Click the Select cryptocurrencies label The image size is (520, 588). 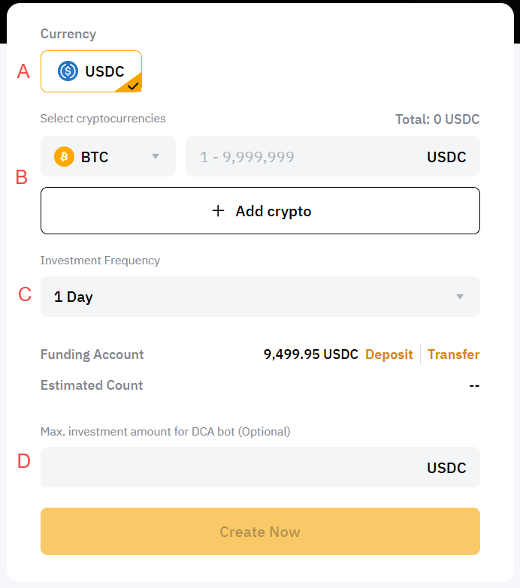click(103, 119)
